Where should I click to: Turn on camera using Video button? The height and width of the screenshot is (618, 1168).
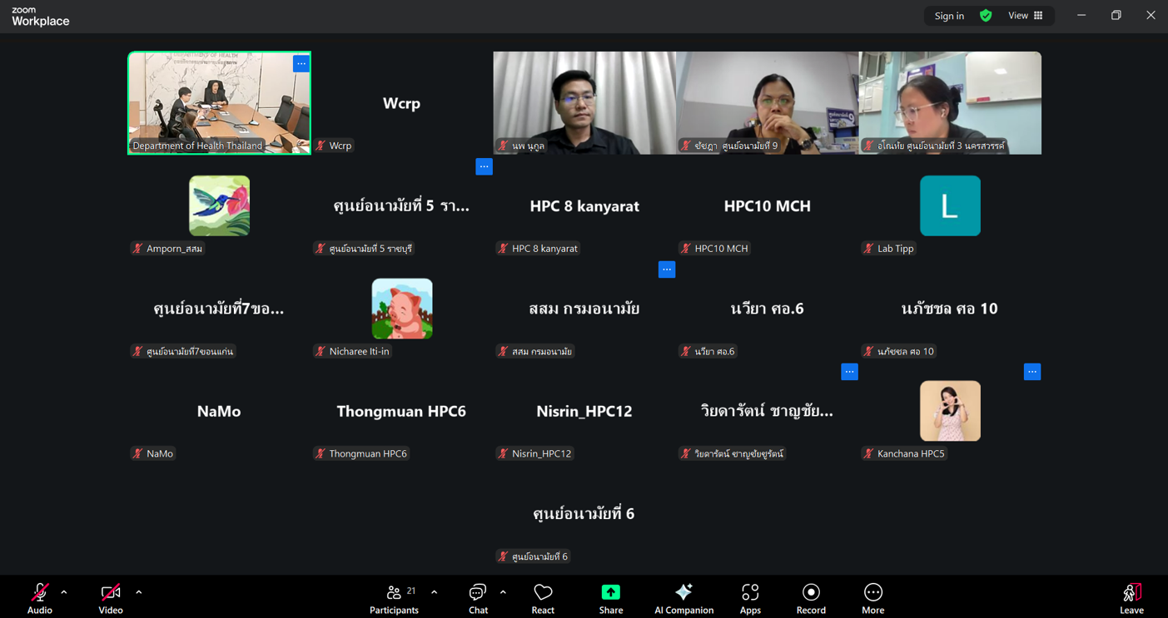point(111,598)
